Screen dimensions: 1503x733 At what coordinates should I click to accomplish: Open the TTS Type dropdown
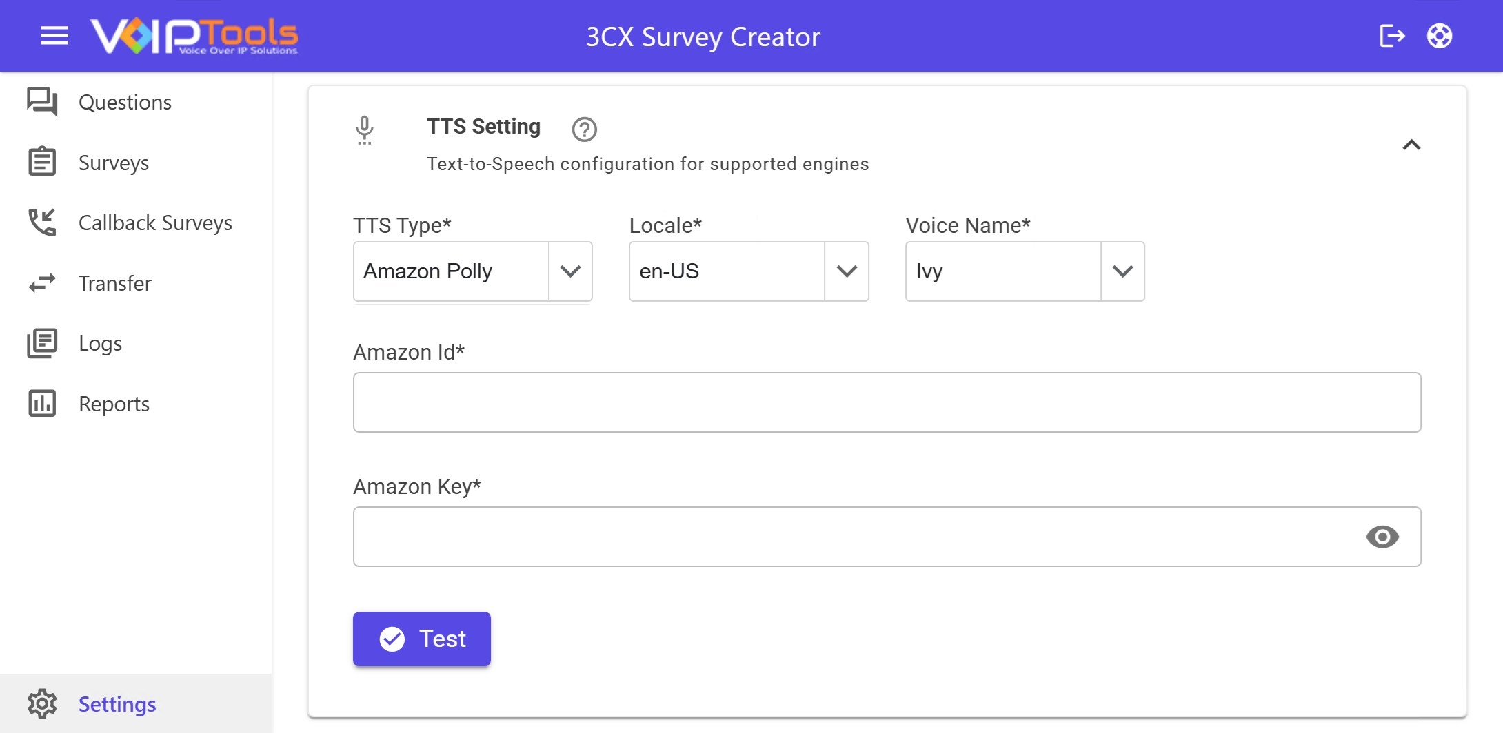tap(473, 271)
